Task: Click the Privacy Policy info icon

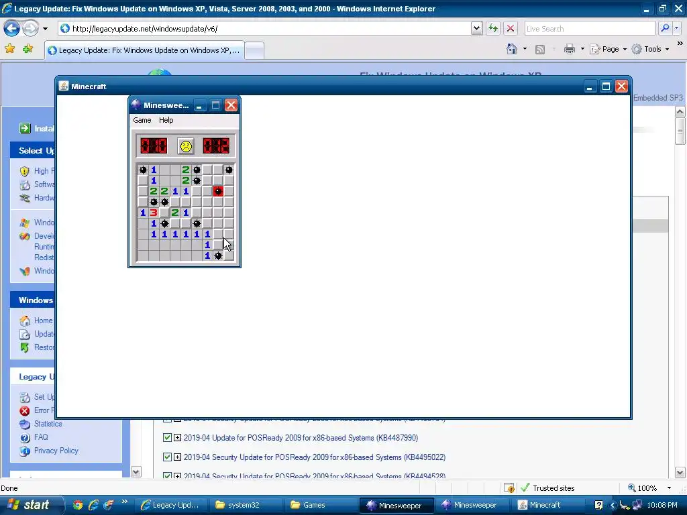Action: coord(25,451)
